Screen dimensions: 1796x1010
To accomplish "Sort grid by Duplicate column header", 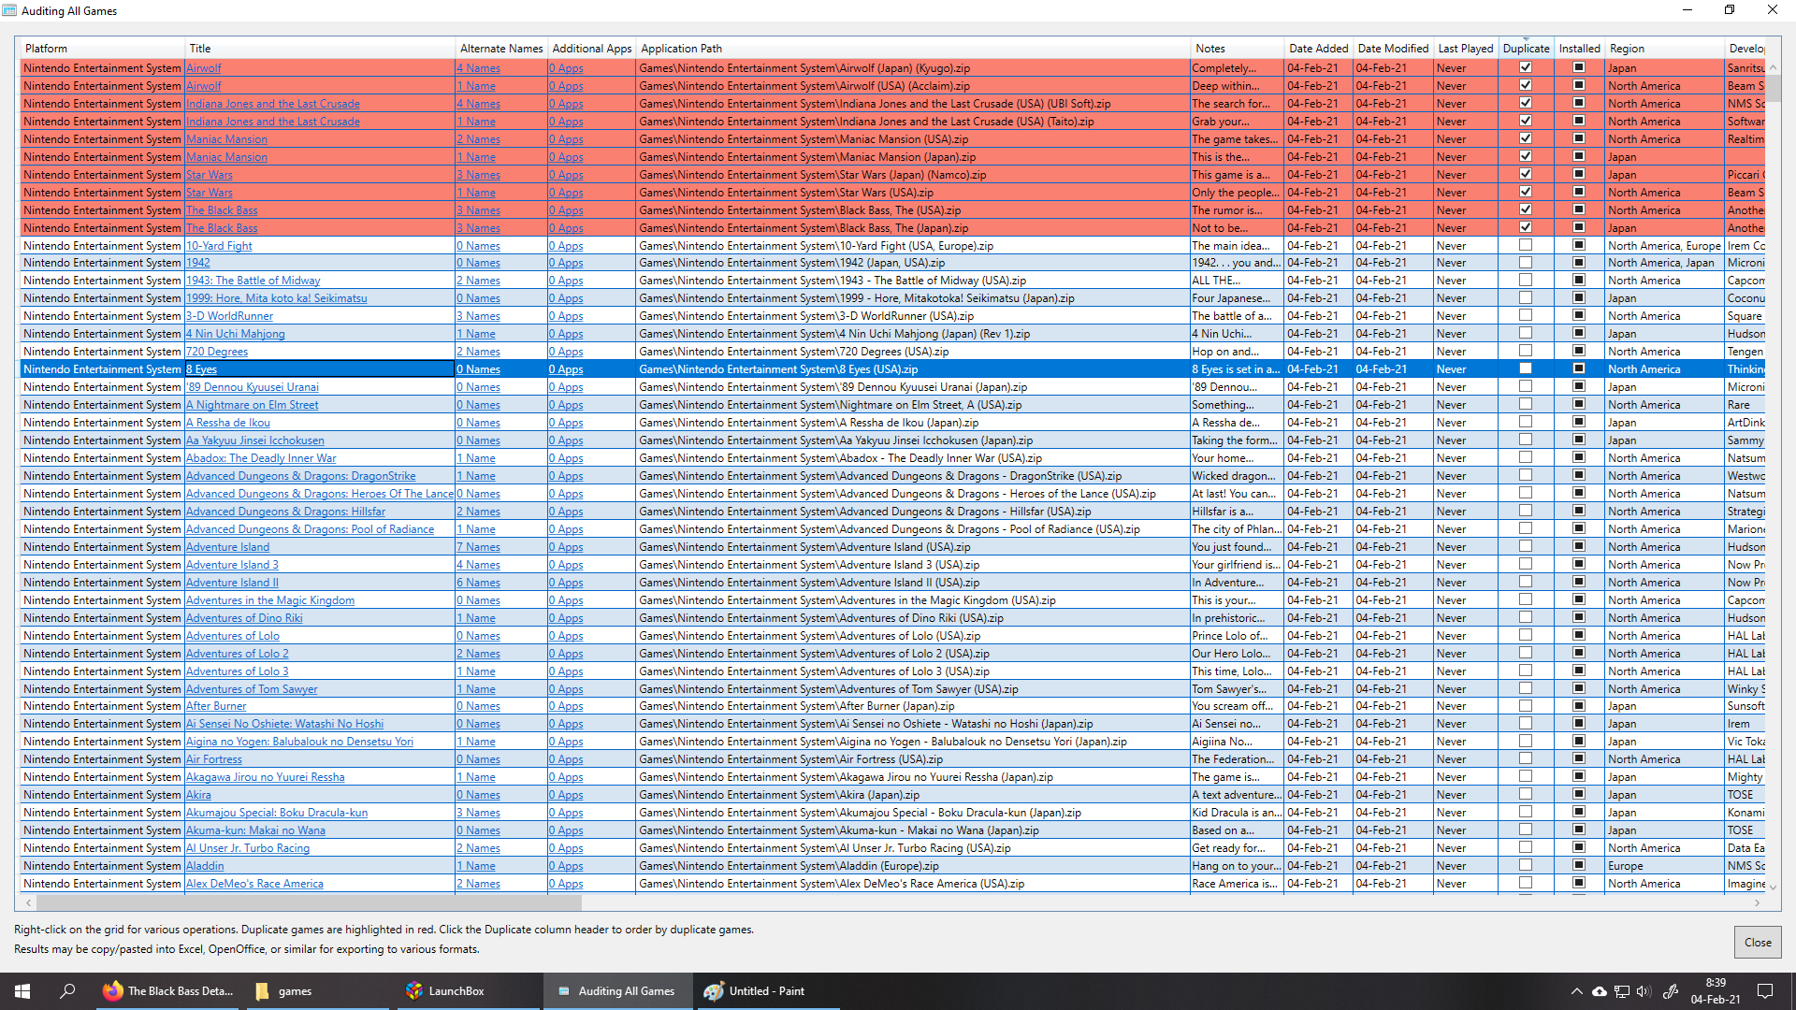I will (x=1526, y=49).
